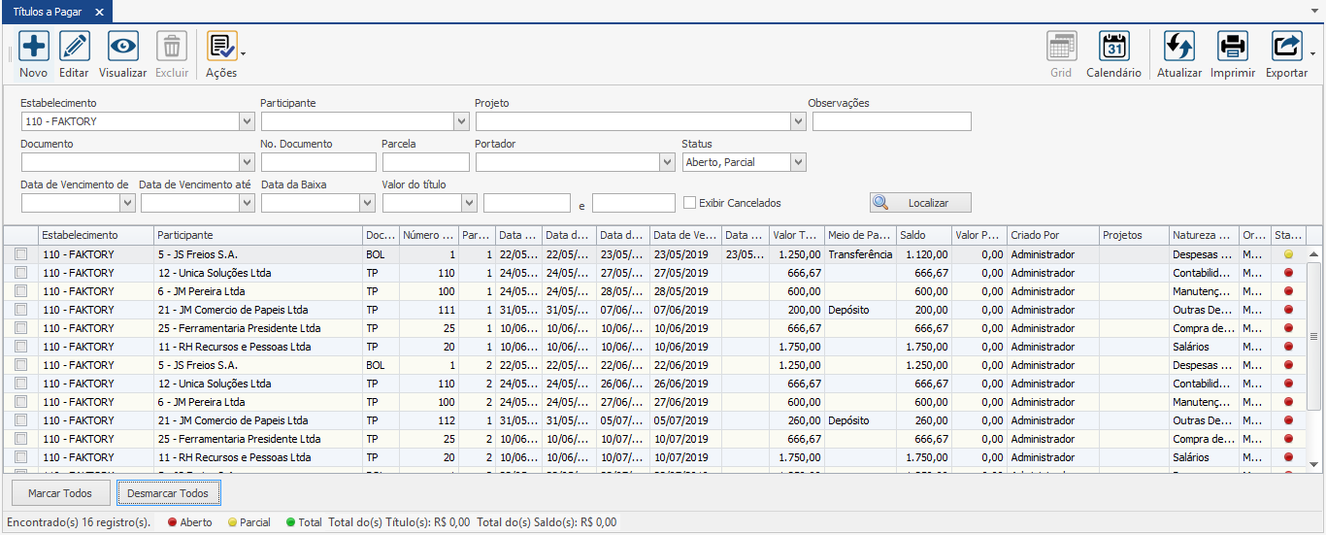Viewport: 1326px width, 535px height.
Task: Click the Novo plus icon
Action: click(x=33, y=47)
